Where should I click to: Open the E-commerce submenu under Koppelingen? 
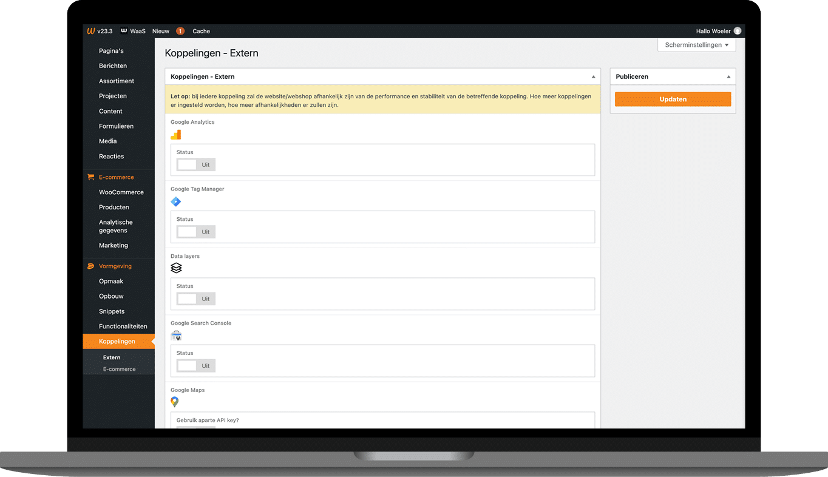pos(118,369)
